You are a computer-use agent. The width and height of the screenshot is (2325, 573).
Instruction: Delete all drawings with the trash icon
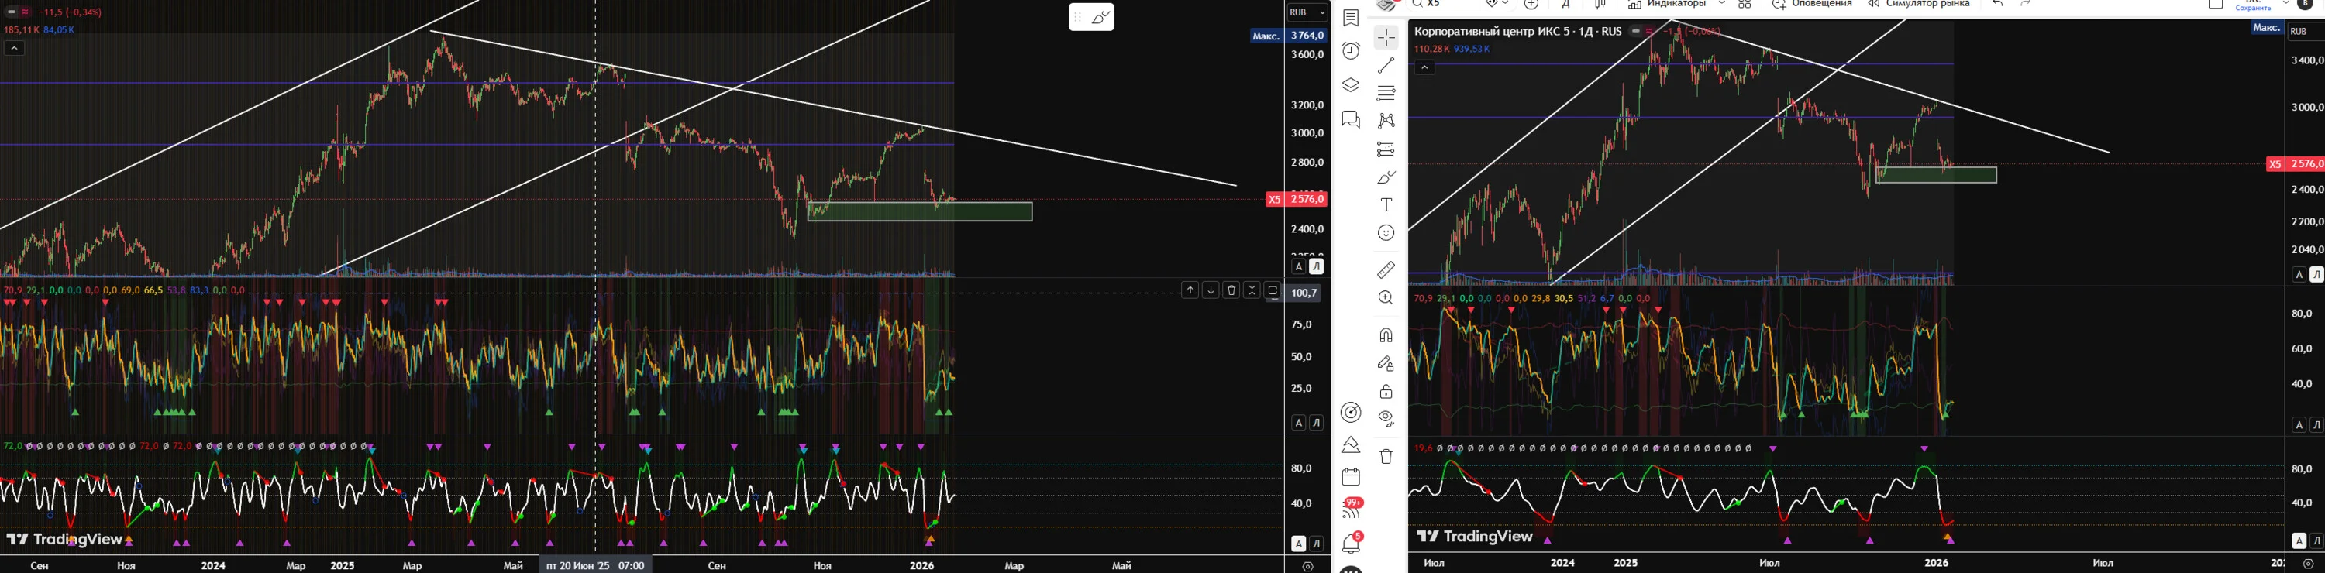pos(1386,456)
